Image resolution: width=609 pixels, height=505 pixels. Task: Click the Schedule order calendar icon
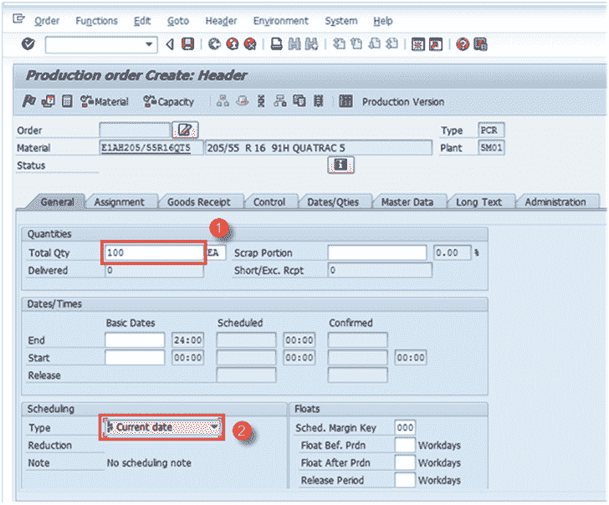pos(49,101)
